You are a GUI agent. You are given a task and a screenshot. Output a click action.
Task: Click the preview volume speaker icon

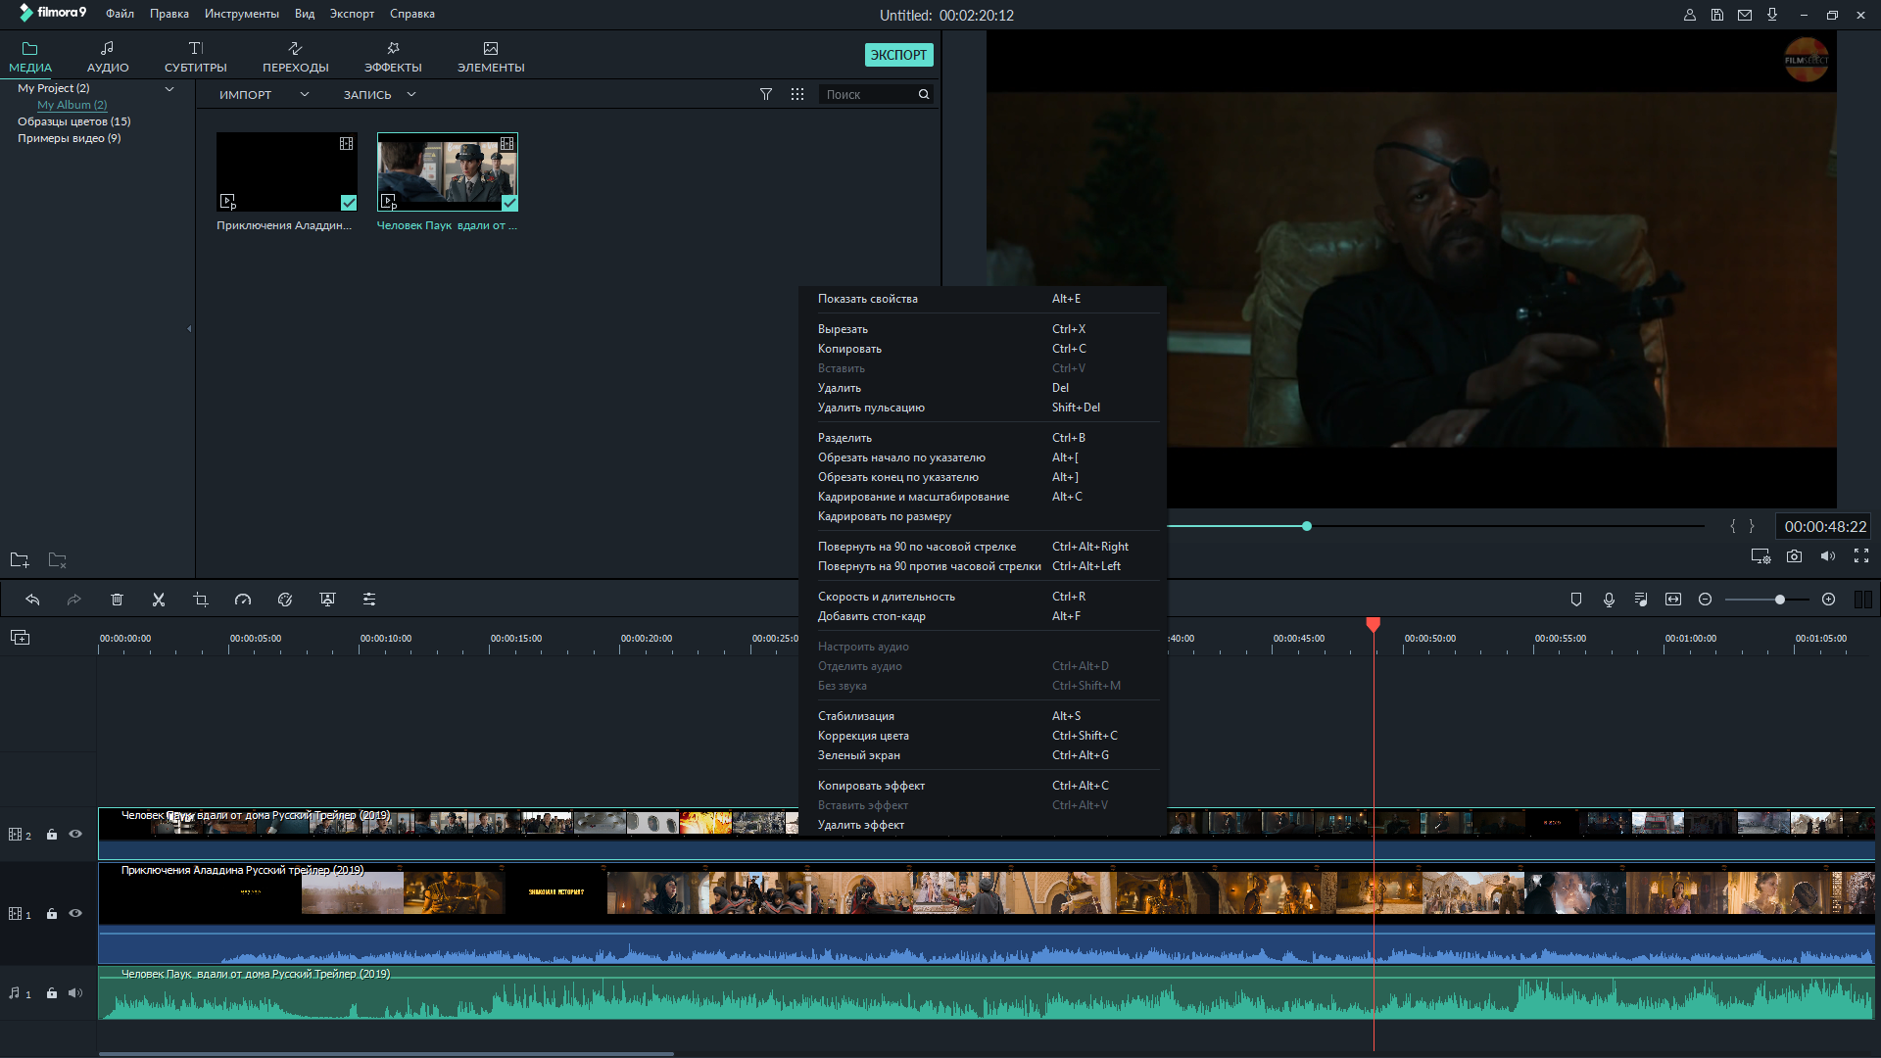click(1827, 556)
